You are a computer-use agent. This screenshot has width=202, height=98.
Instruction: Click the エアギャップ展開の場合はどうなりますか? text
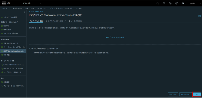(x=43, y=48)
